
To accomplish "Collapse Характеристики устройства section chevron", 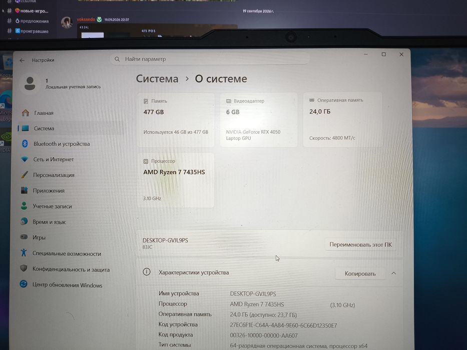I will 394,273.
